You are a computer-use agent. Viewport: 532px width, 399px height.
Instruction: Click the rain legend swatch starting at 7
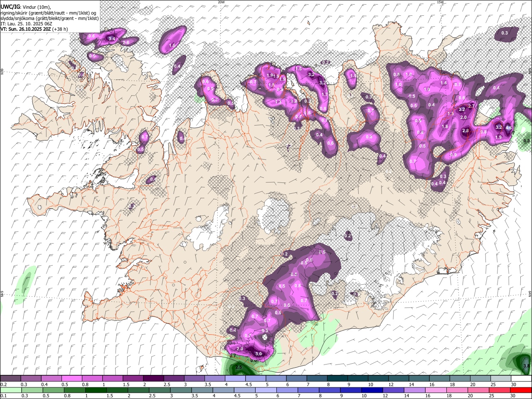[308, 390]
